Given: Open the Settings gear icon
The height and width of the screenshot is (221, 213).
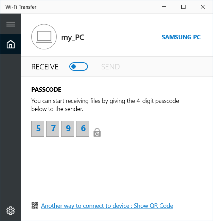Looking at the screenshot, I should click(11, 211).
